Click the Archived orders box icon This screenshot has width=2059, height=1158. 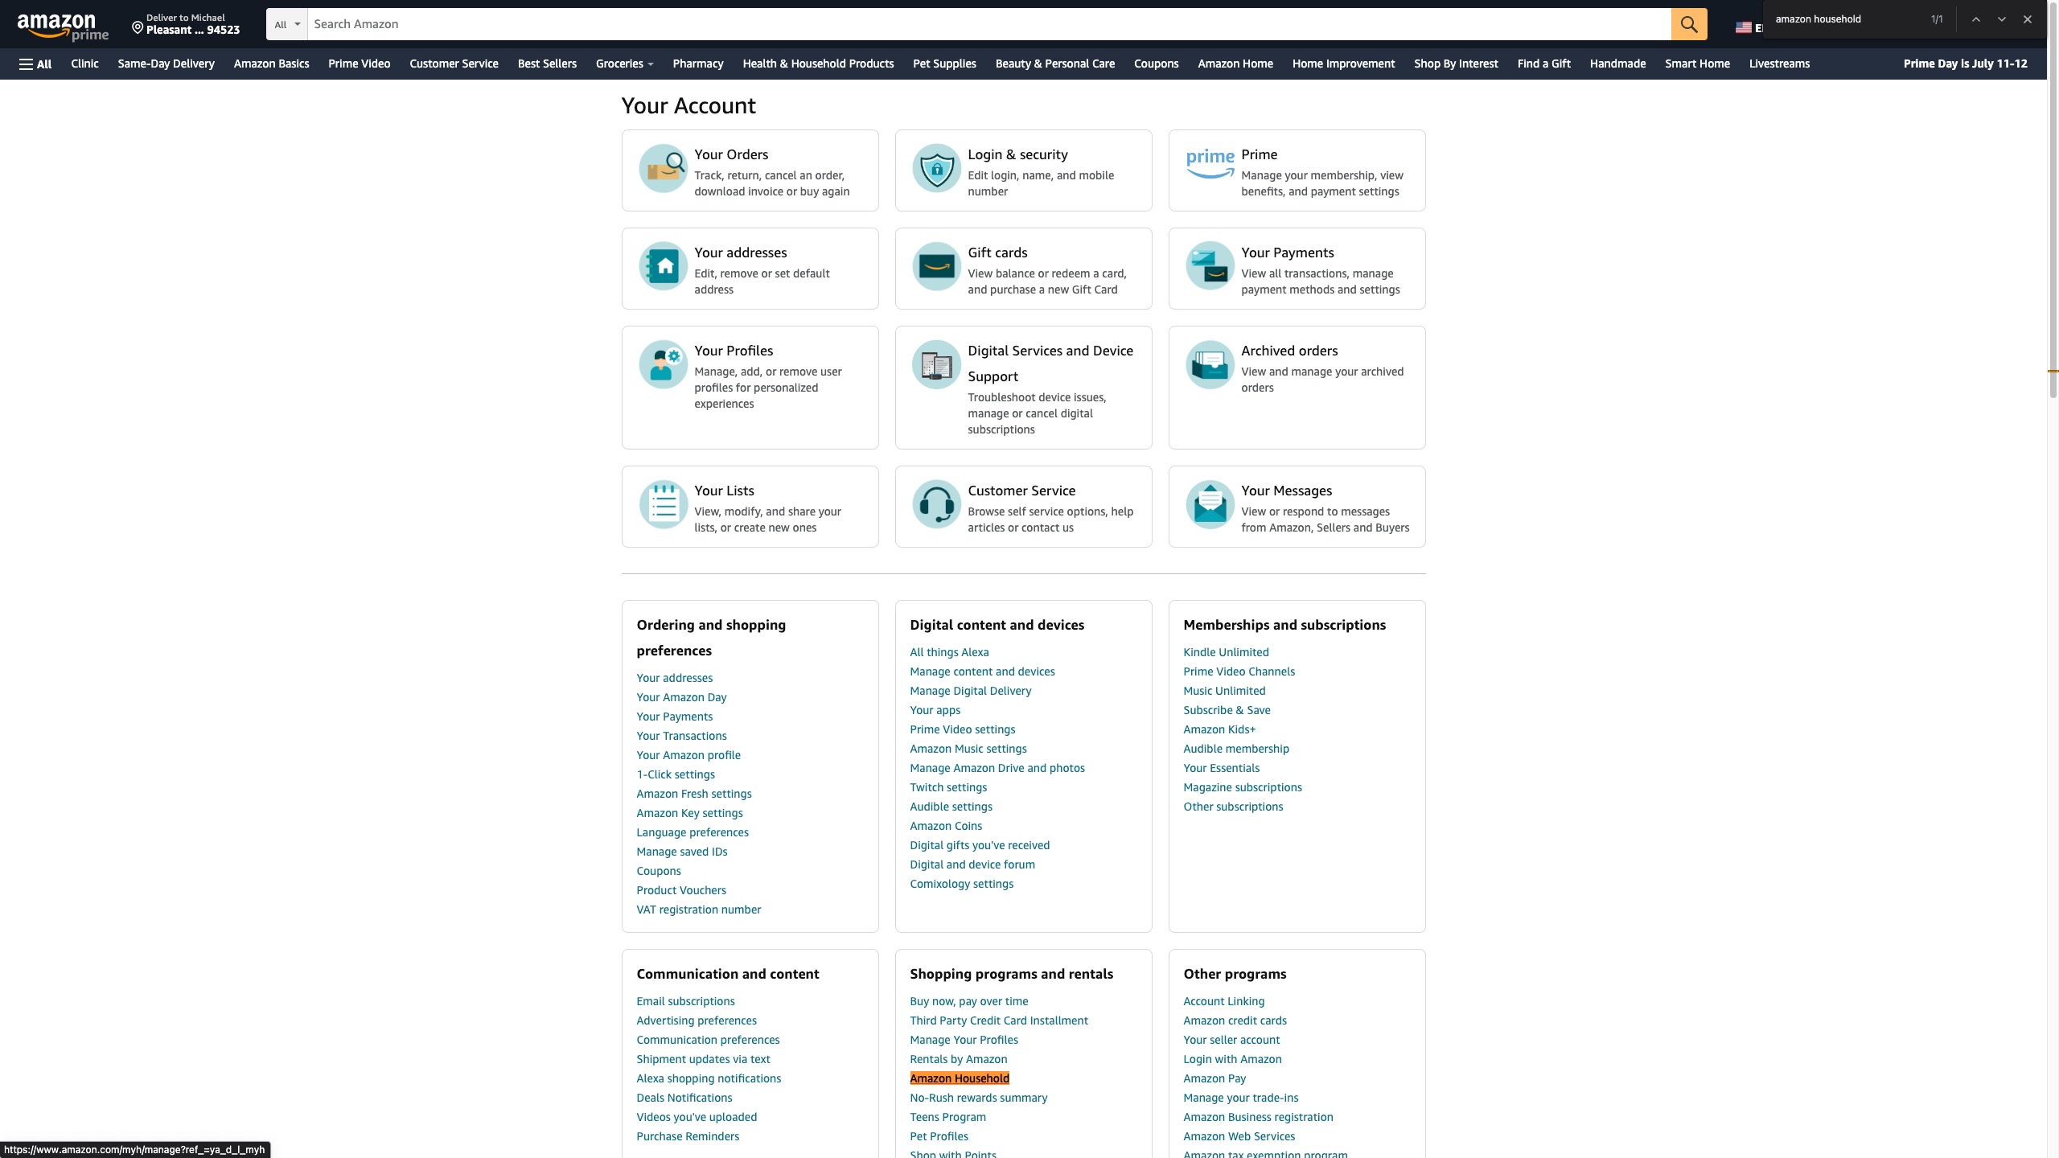pos(1209,364)
